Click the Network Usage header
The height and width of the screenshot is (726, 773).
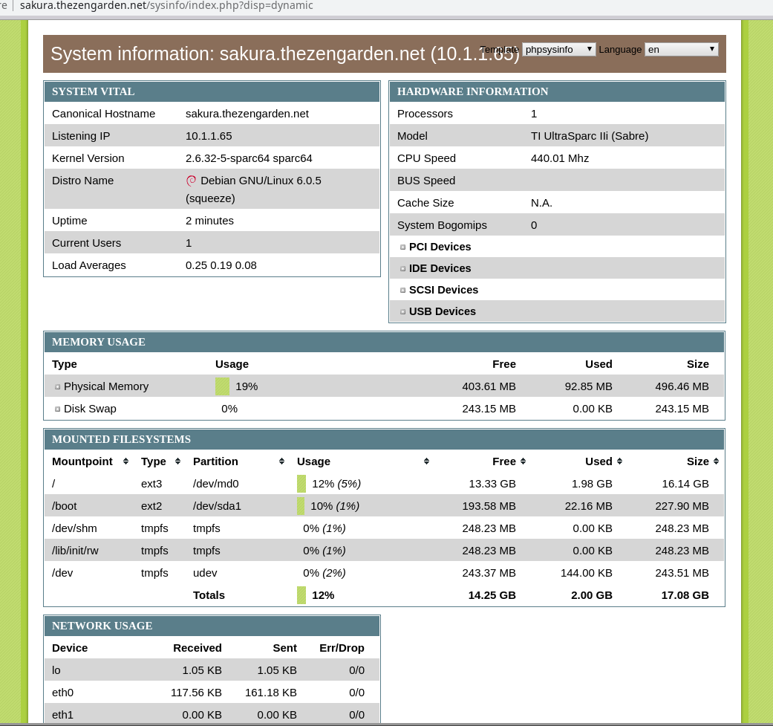click(212, 626)
